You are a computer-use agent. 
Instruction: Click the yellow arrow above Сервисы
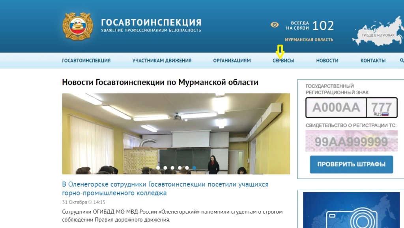[280, 50]
